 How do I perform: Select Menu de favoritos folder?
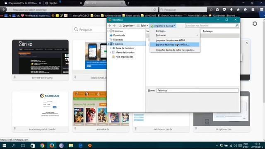(x=125, y=53)
